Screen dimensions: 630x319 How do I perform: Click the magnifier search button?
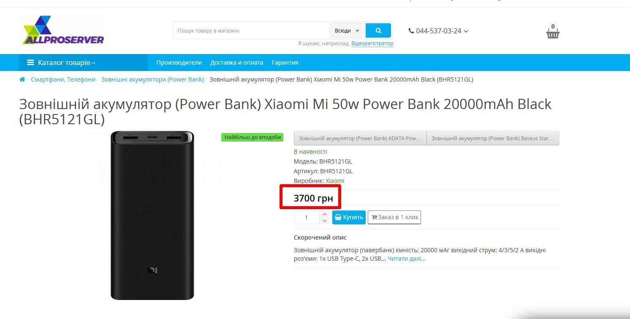point(378,30)
